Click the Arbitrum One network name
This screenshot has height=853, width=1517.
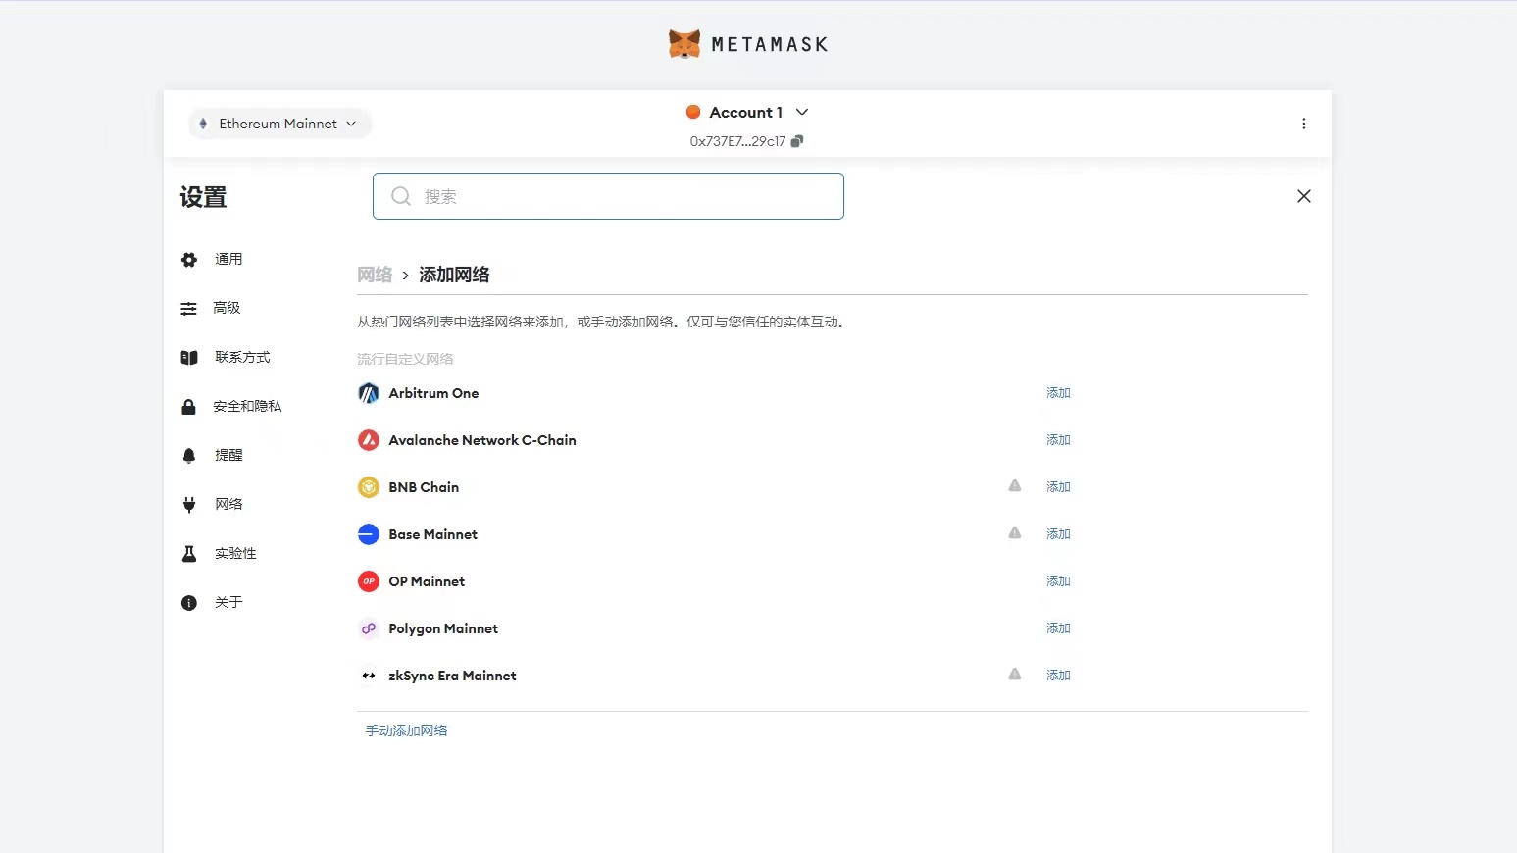pos(433,393)
